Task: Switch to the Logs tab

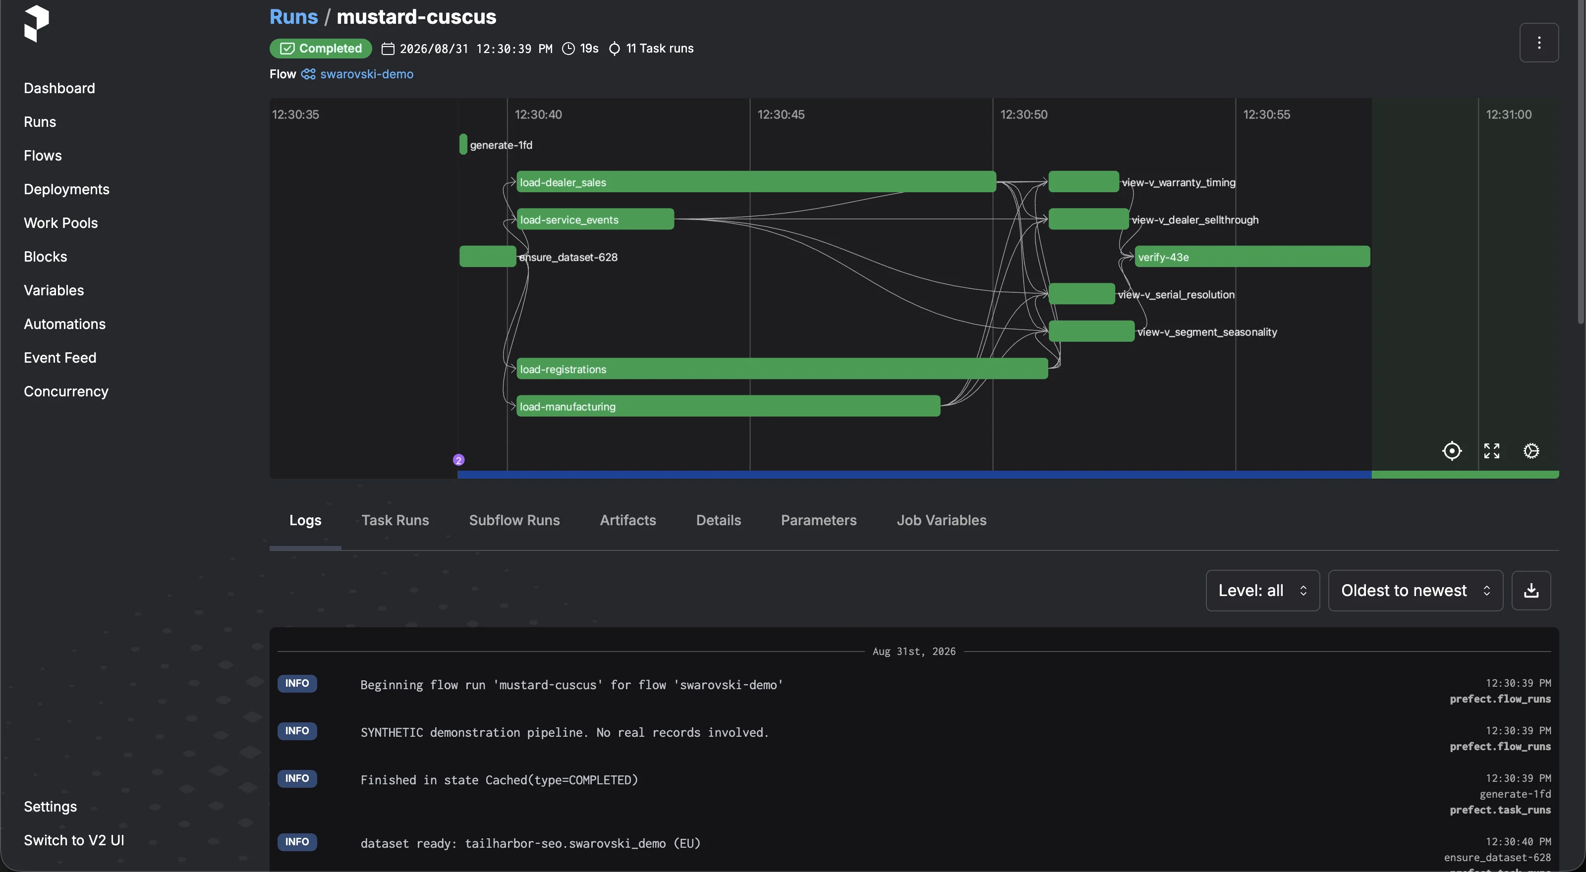Action: click(x=305, y=521)
